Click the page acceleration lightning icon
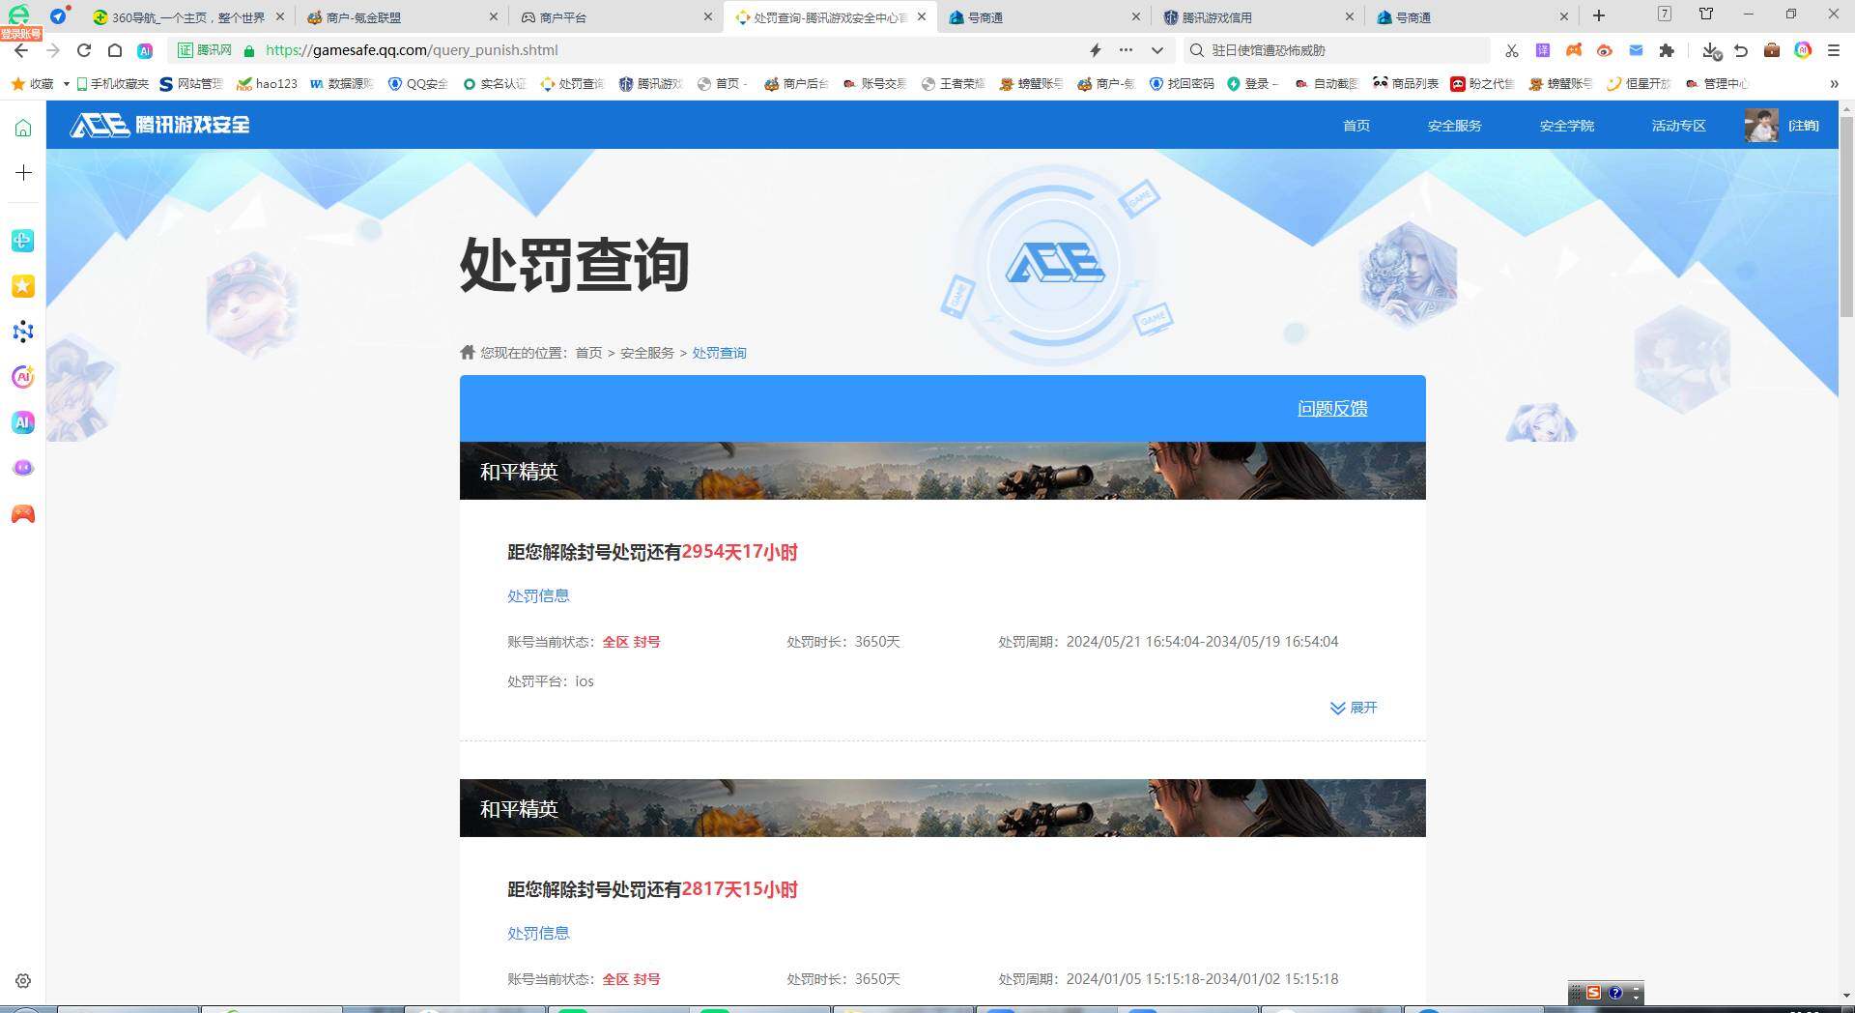The width and height of the screenshot is (1855, 1013). pos(1095,50)
